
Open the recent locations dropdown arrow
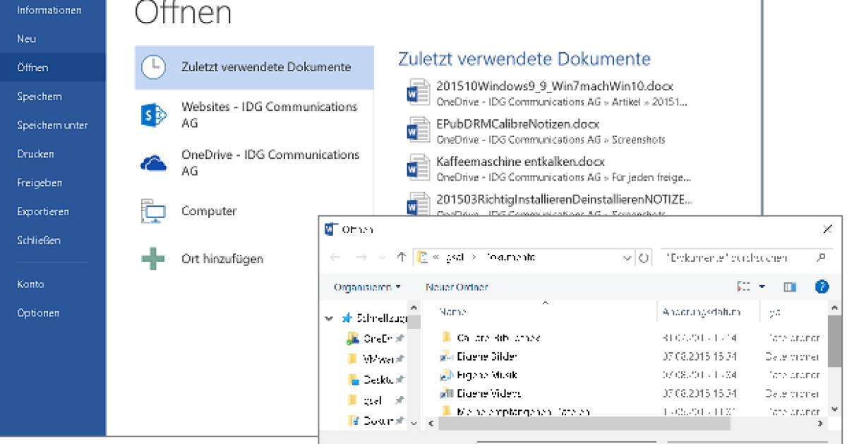[383, 258]
